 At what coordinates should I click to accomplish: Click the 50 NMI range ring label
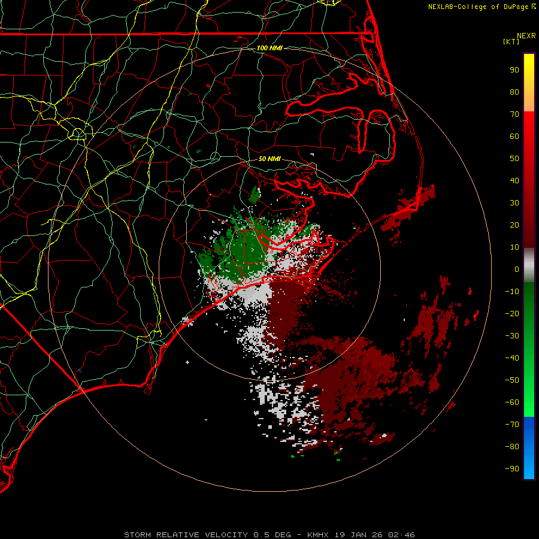[x=269, y=159]
